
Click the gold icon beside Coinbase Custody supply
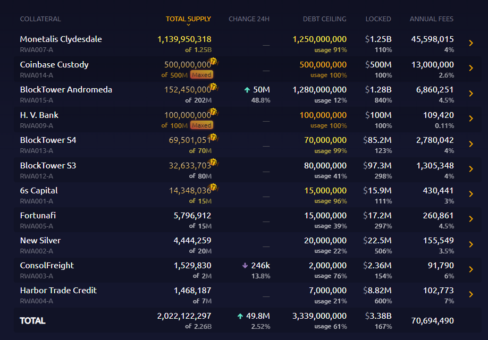click(214, 63)
